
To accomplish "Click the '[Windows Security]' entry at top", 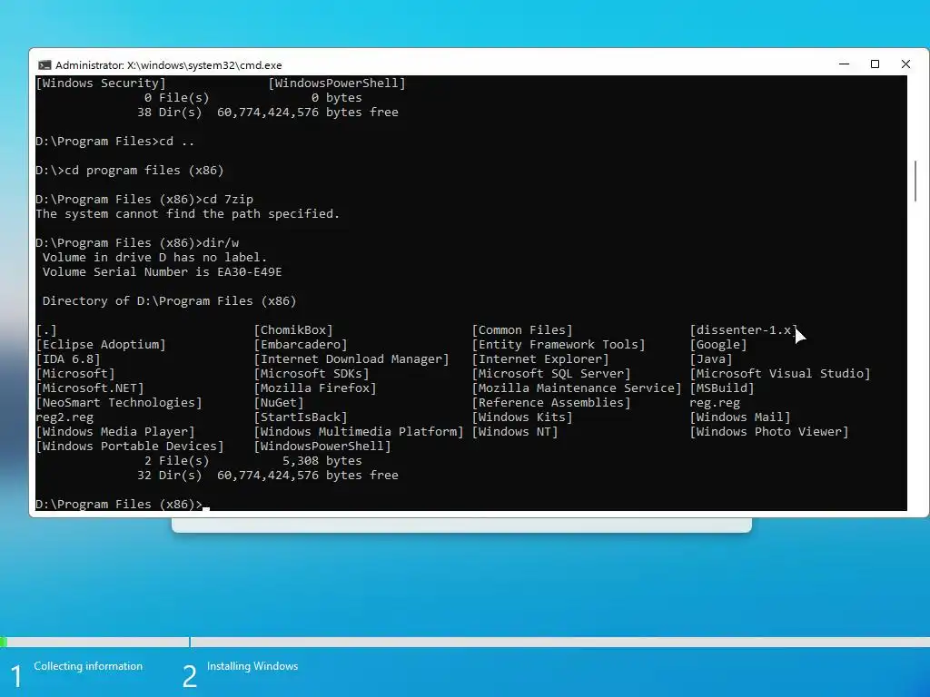I will click(101, 83).
